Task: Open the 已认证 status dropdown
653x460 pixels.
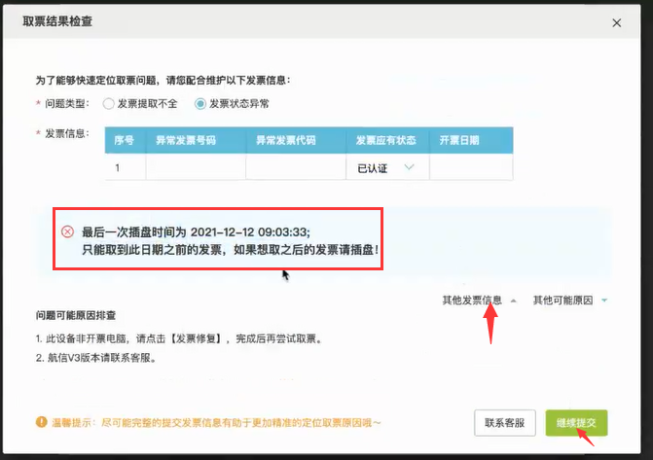Action: click(x=387, y=167)
